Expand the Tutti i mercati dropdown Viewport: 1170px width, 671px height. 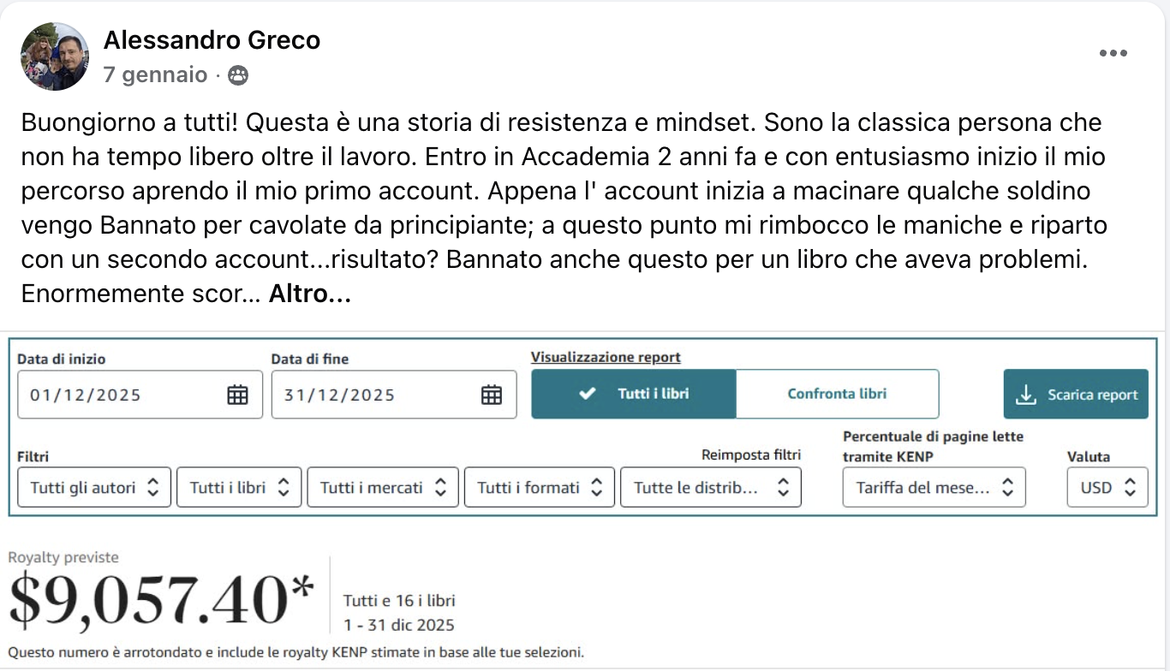[383, 488]
